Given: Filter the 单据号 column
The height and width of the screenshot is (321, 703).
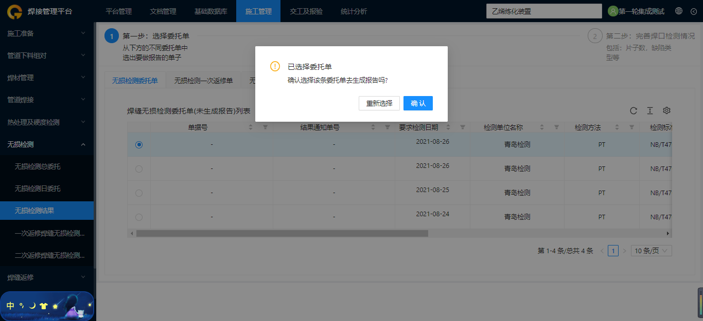Looking at the screenshot, I should tap(266, 127).
